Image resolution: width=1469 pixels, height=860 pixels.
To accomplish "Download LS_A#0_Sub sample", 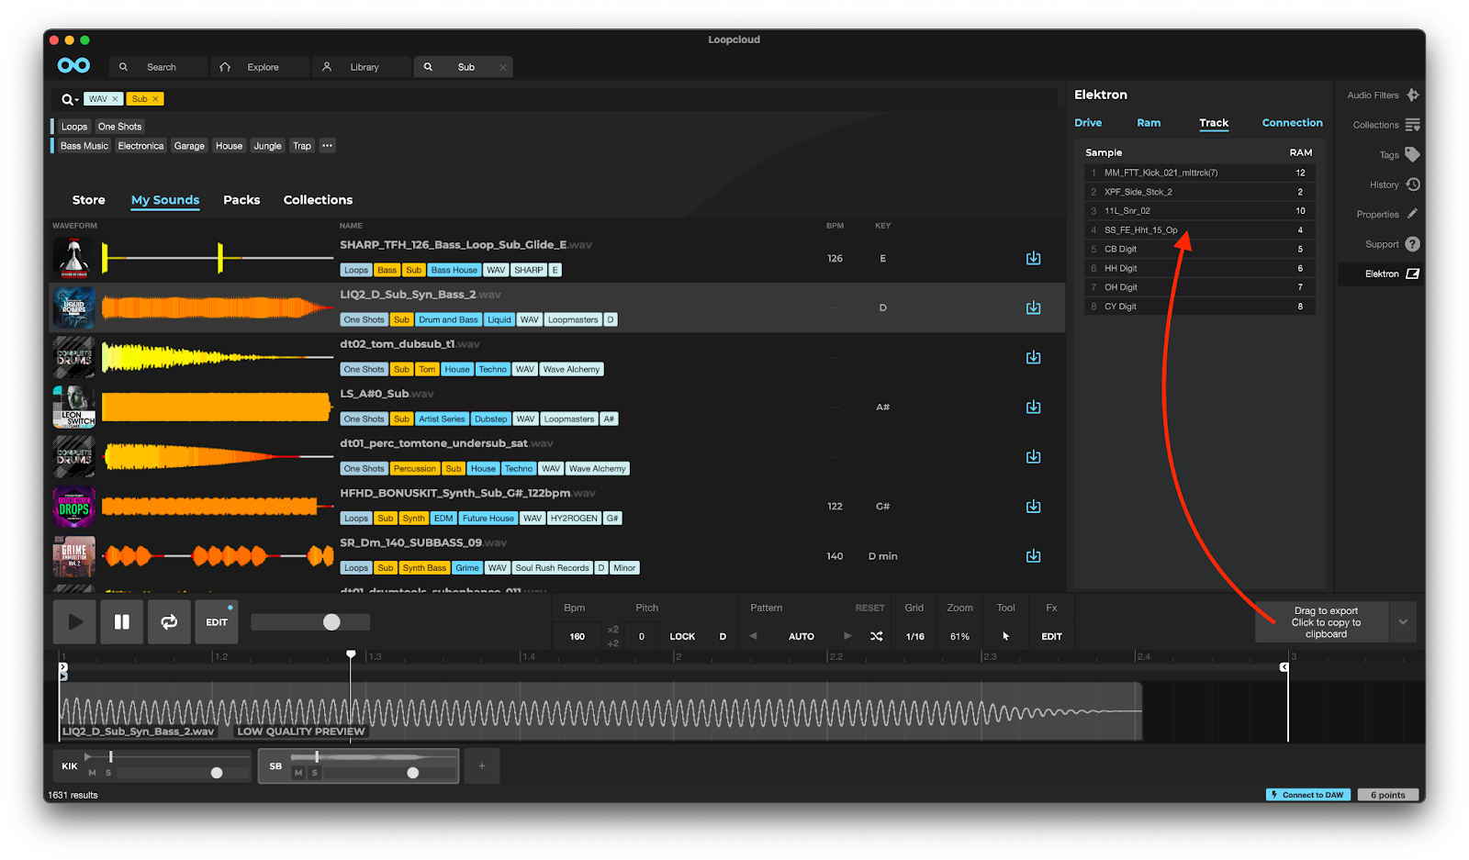I will coord(1034,407).
